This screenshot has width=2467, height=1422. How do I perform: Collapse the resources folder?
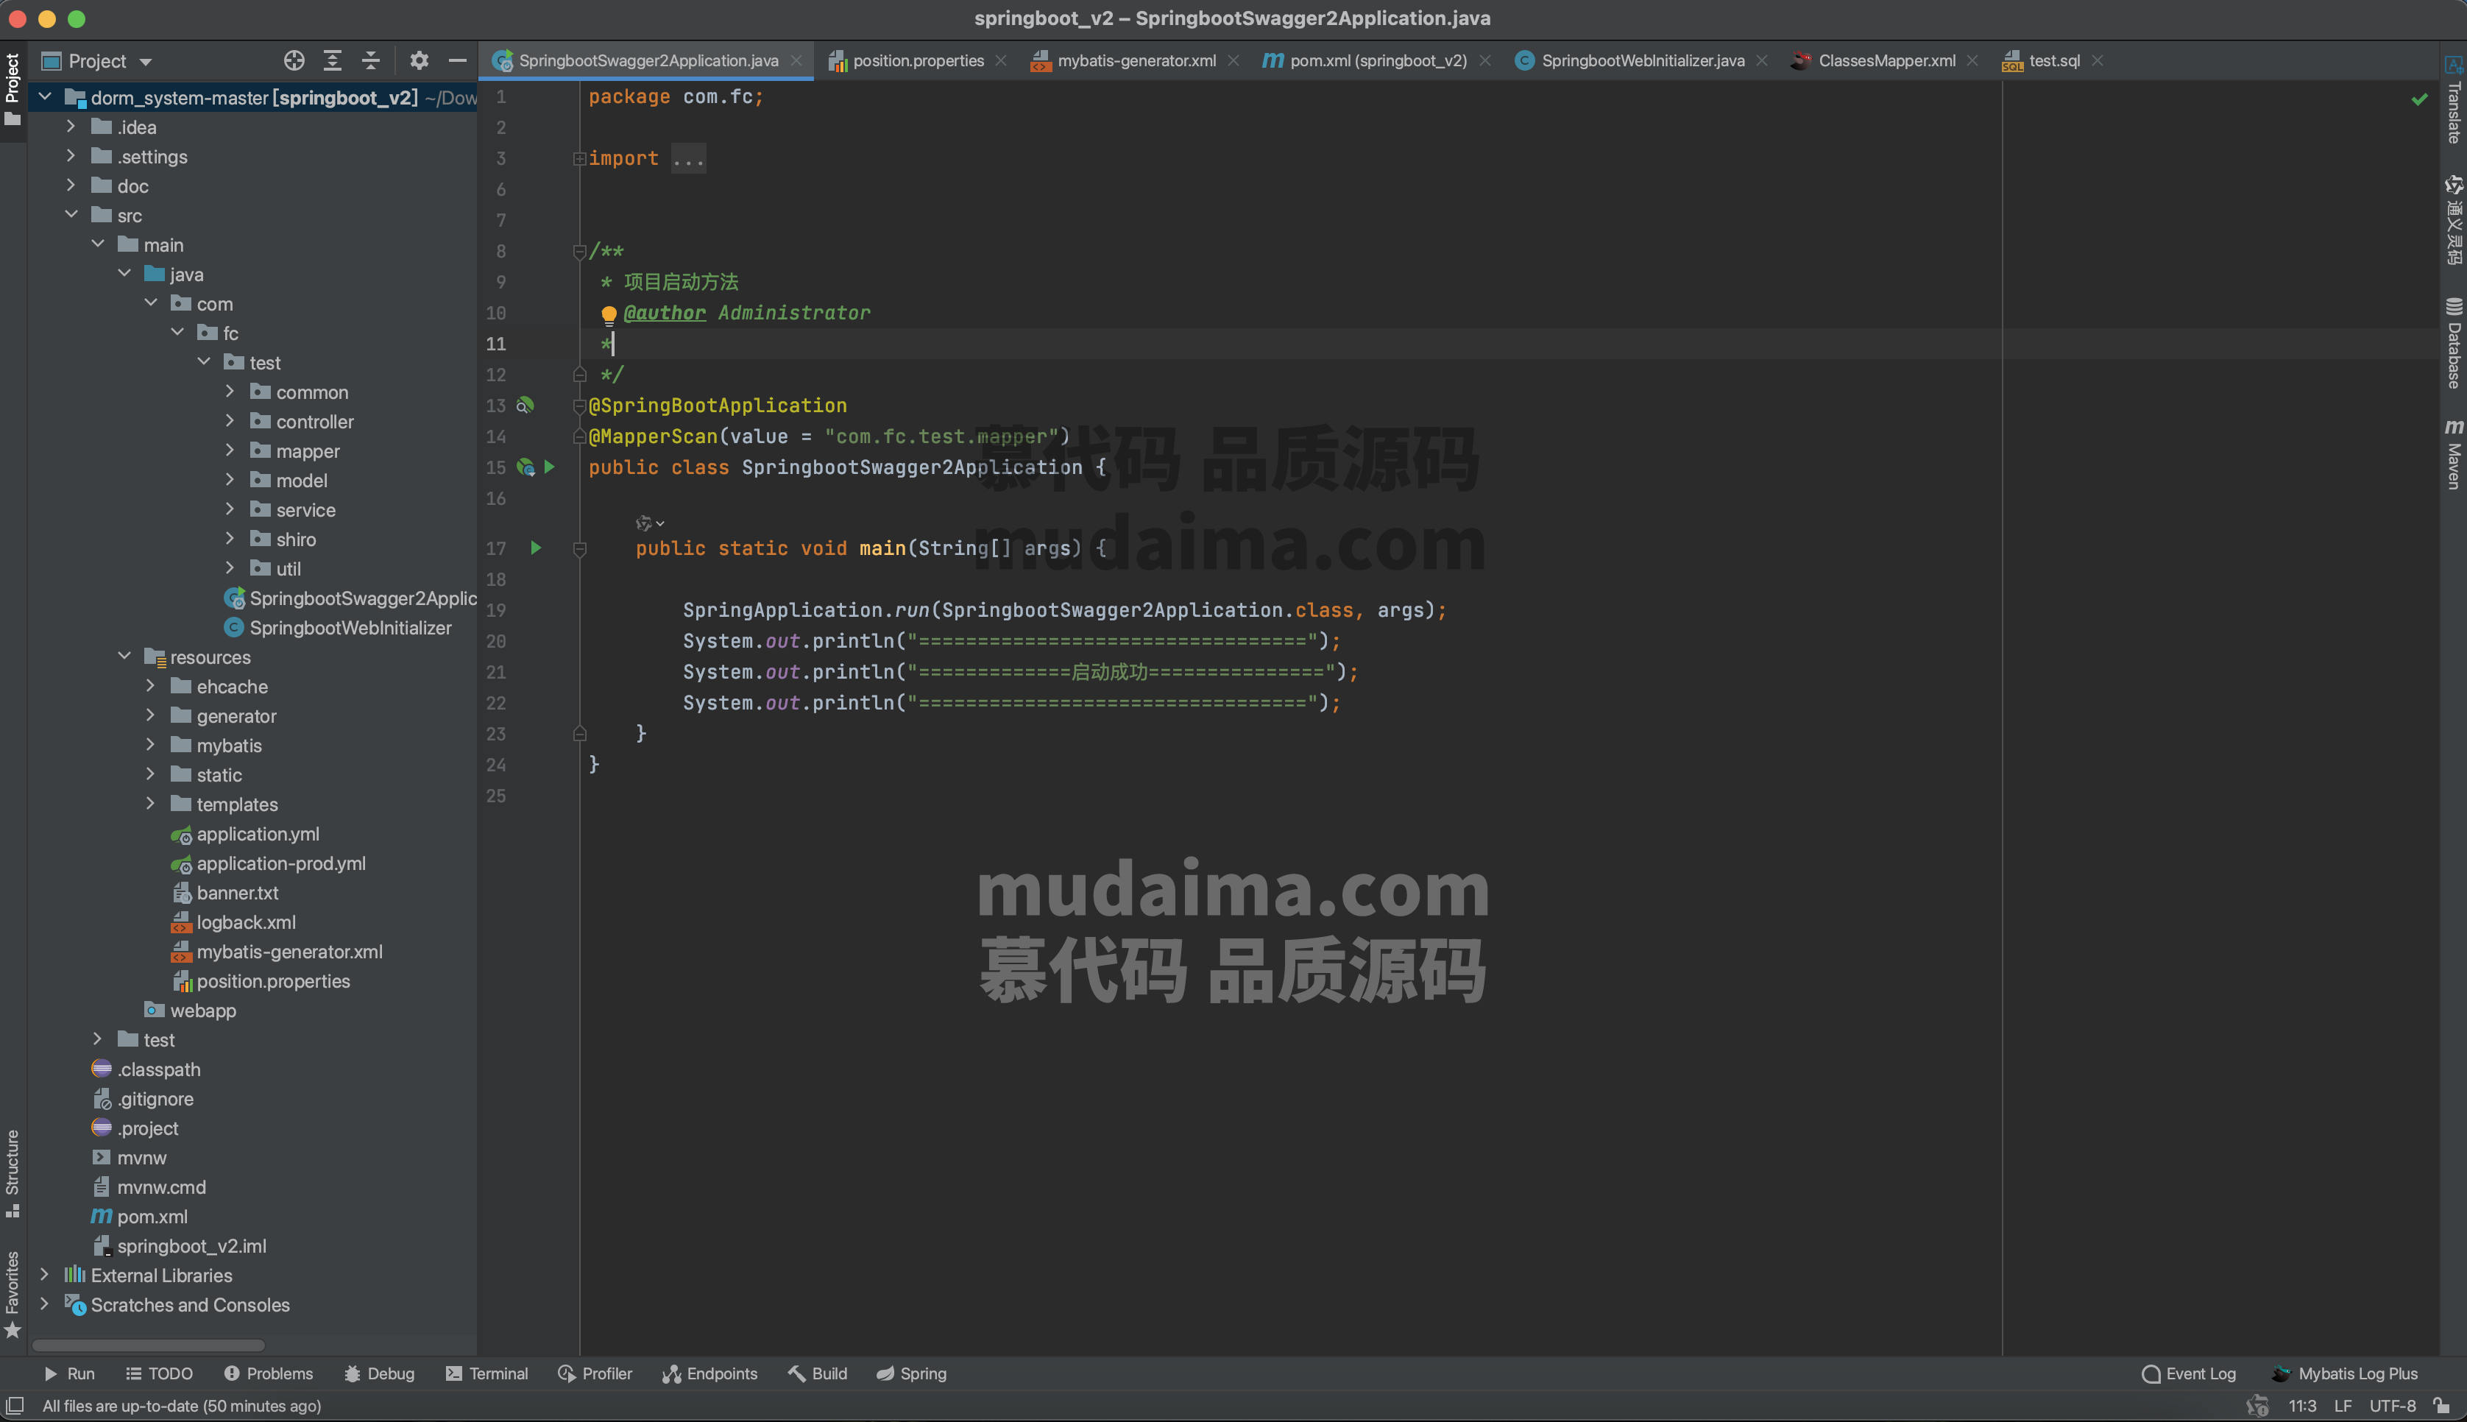[x=124, y=657]
